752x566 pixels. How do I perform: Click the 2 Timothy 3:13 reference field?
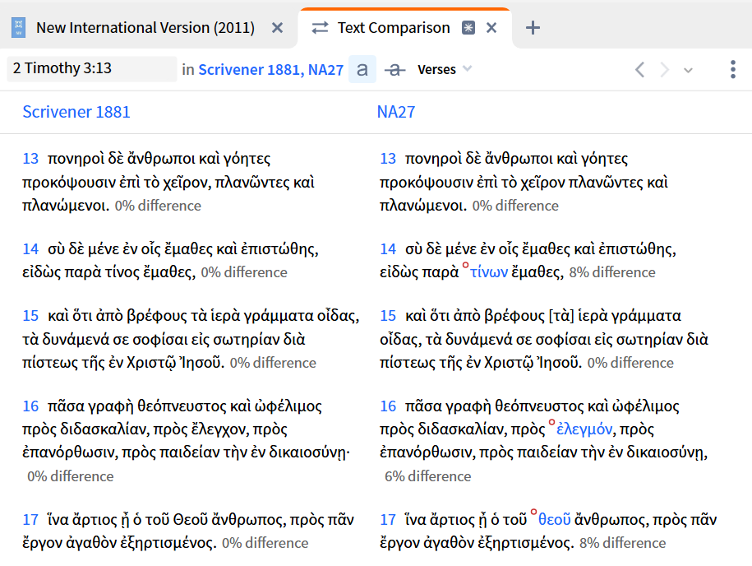(92, 68)
